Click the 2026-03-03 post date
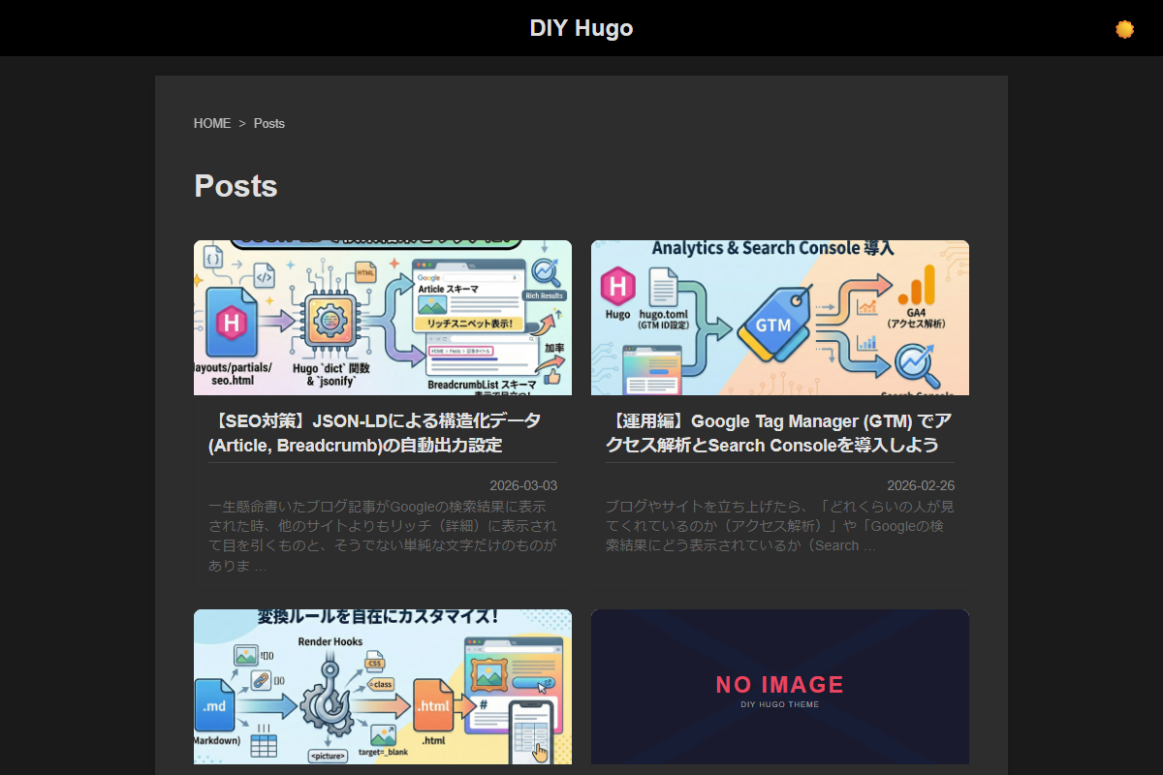Image resolution: width=1163 pixels, height=775 pixels. pyautogui.click(x=522, y=486)
